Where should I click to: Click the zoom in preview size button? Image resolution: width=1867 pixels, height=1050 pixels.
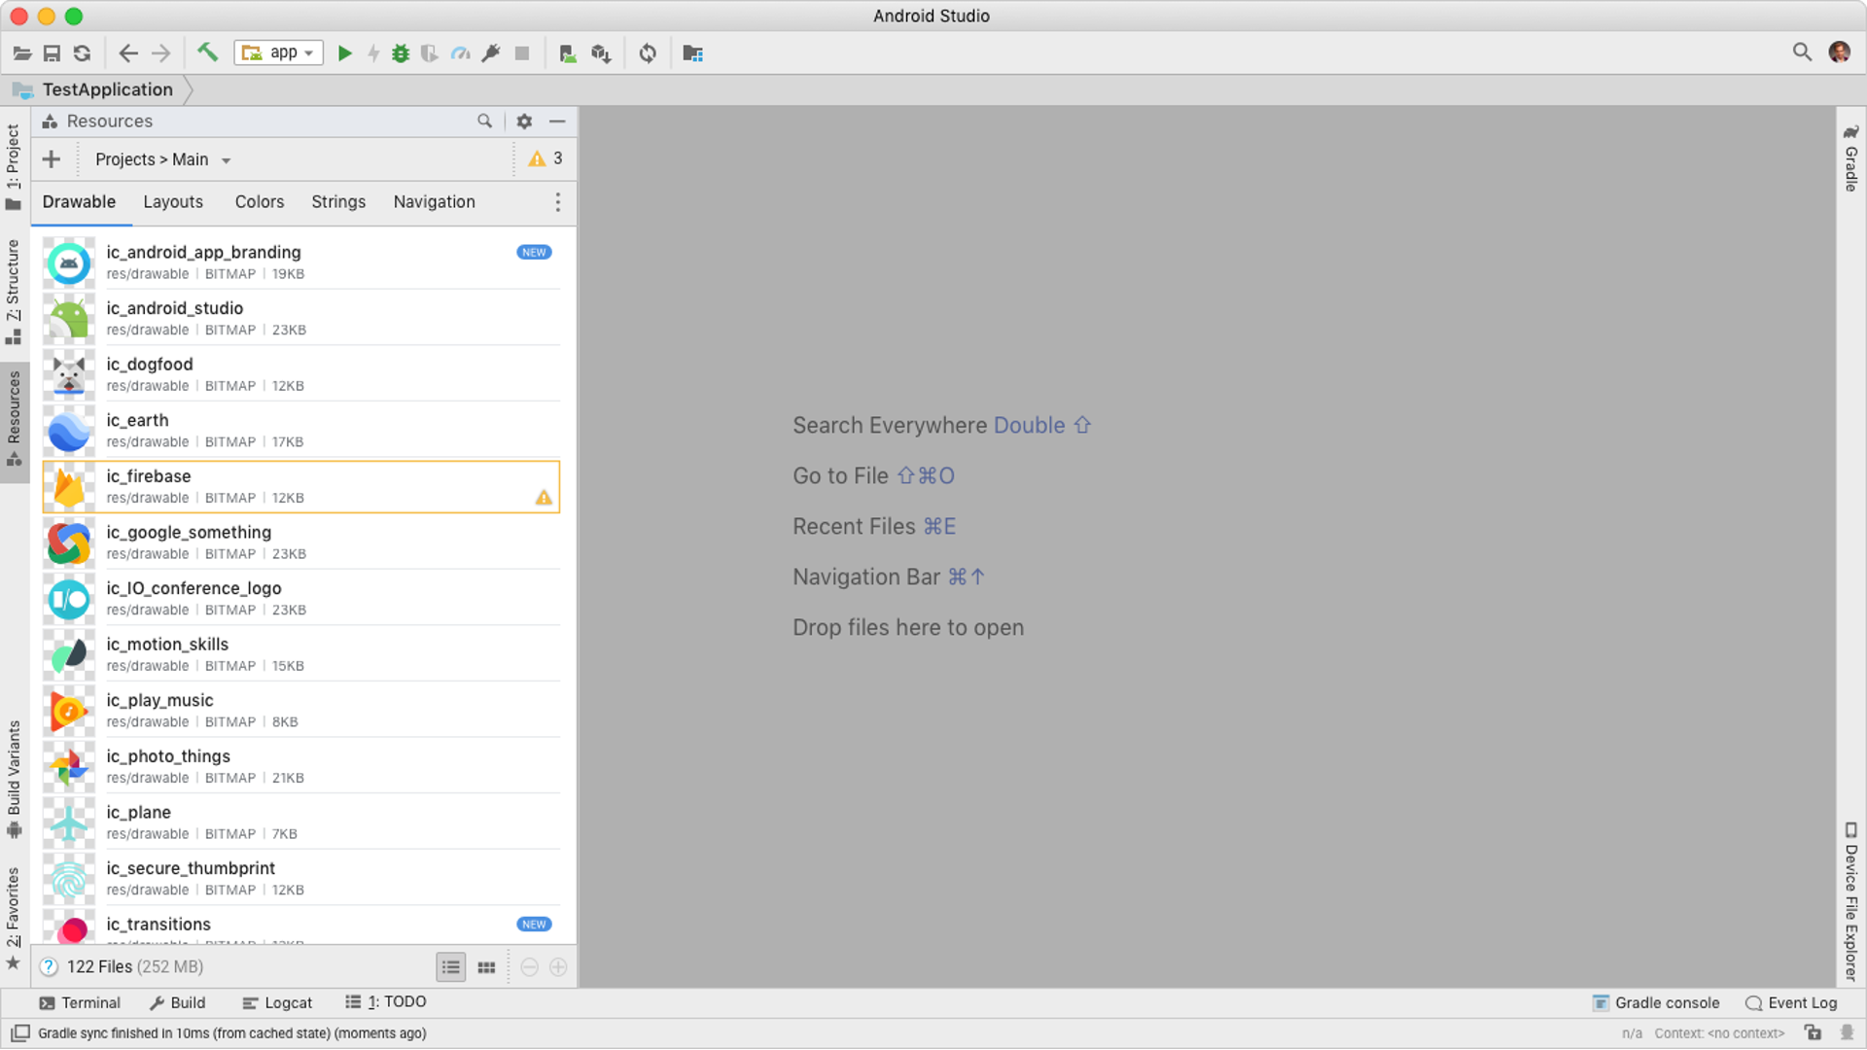point(558,967)
